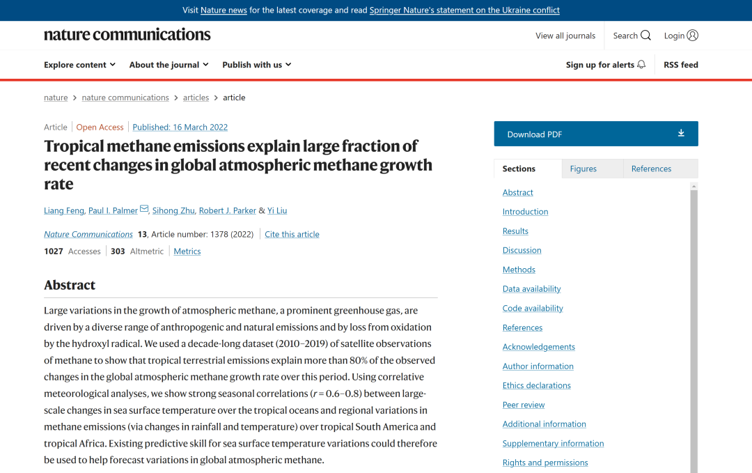The height and width of the screenshot is (473, 752).
Task: Open Springer Nature's Ukraine conflict statement
Action: 464,10
